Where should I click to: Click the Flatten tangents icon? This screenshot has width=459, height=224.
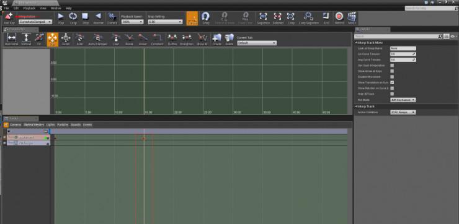pos(172,38)
